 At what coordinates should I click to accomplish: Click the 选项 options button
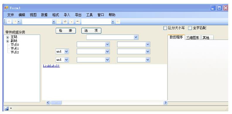[x=91, y=31]
